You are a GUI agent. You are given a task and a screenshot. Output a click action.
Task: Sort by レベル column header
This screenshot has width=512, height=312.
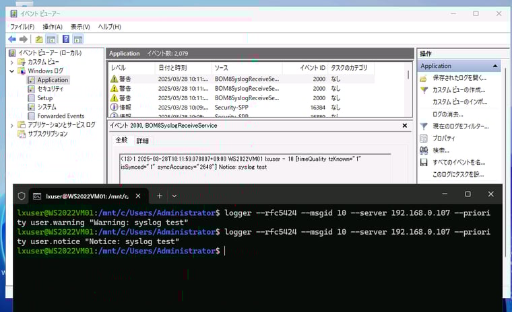(x=131, y=68)
